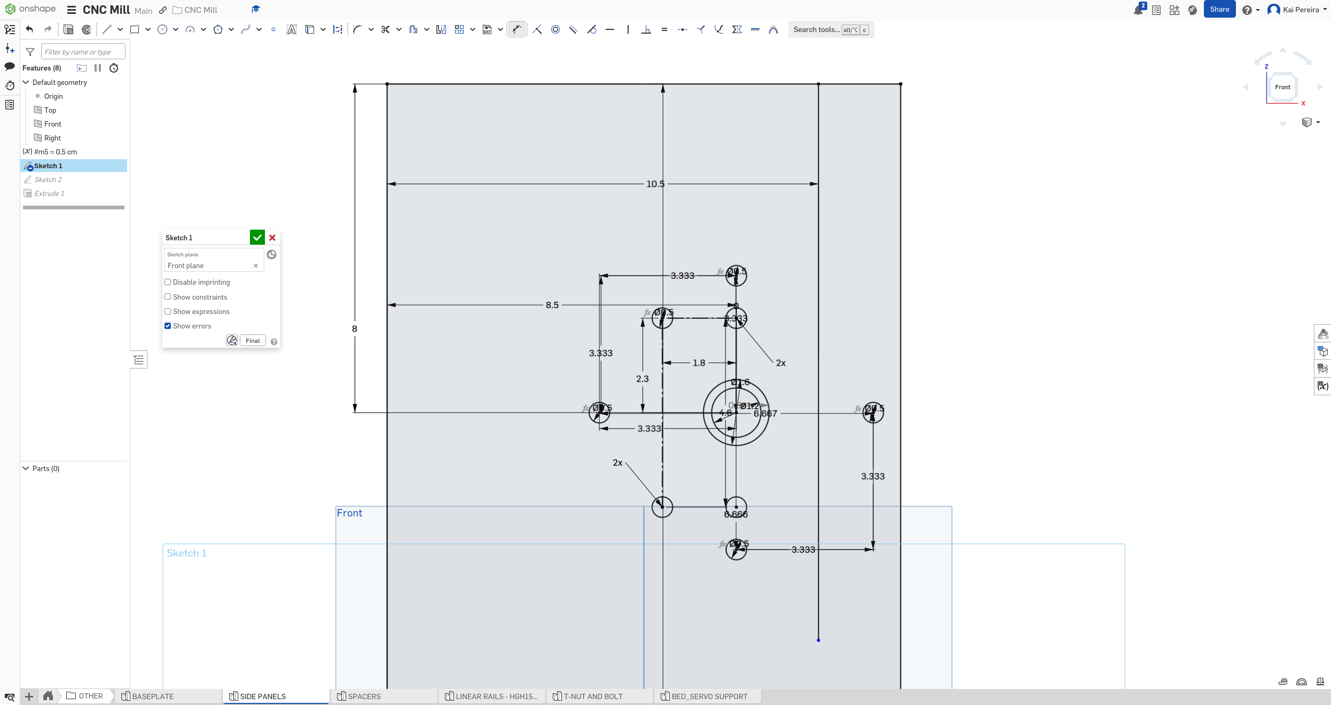Enable Show constraints in Sketch 1 dialog
The width and height of the screenshot is (1331, 705).
(x=168, y=297)
